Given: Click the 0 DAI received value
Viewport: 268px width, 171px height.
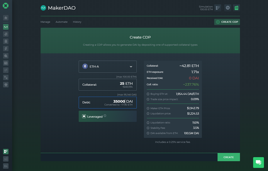Looking at the screenshot, I should [x=194, y=78].
